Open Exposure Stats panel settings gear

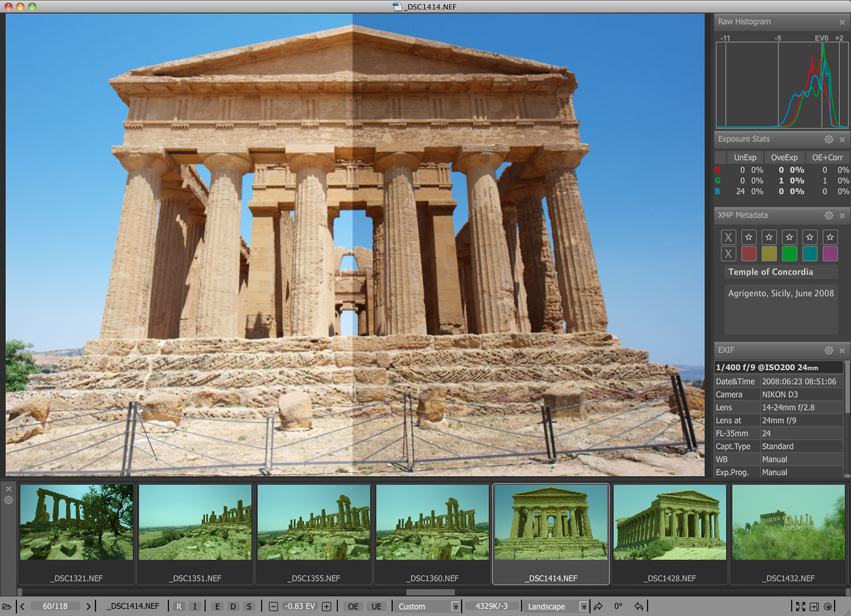coord(829,139)
